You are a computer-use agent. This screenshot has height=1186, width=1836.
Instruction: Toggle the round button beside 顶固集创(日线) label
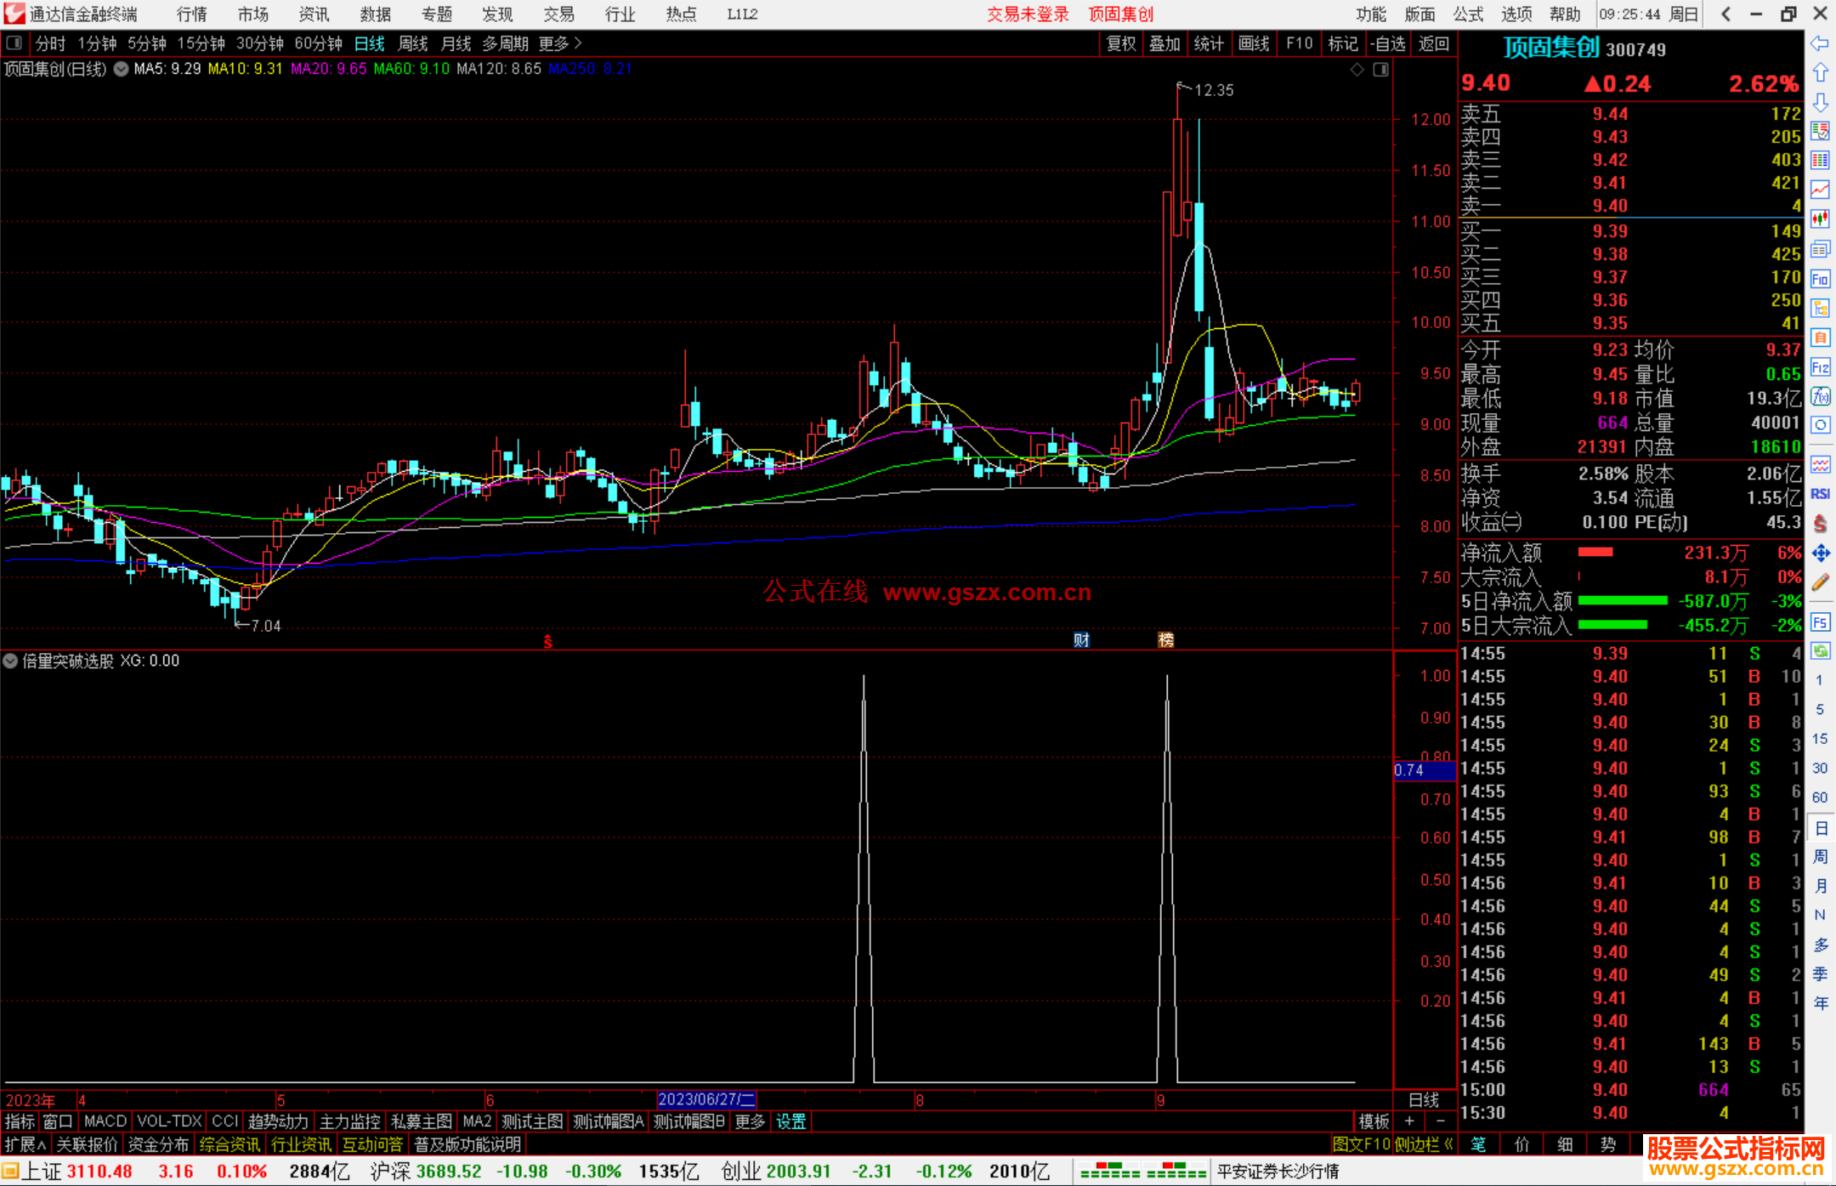pyautogui.click(x=121, y=69)
